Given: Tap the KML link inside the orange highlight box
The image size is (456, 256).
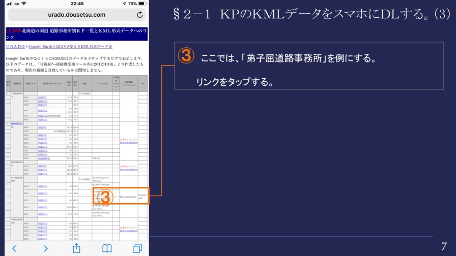Looking at the screenshot, I should 127,197.
